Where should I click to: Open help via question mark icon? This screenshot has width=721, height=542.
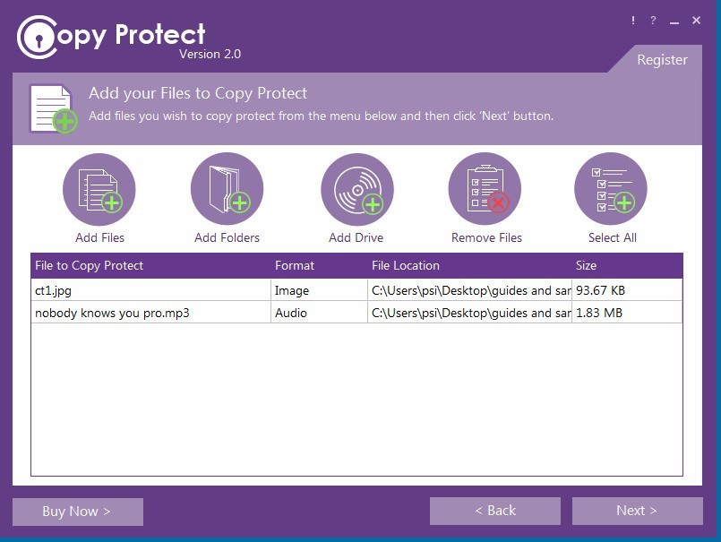pyautogui.click(x=653, y=21)
